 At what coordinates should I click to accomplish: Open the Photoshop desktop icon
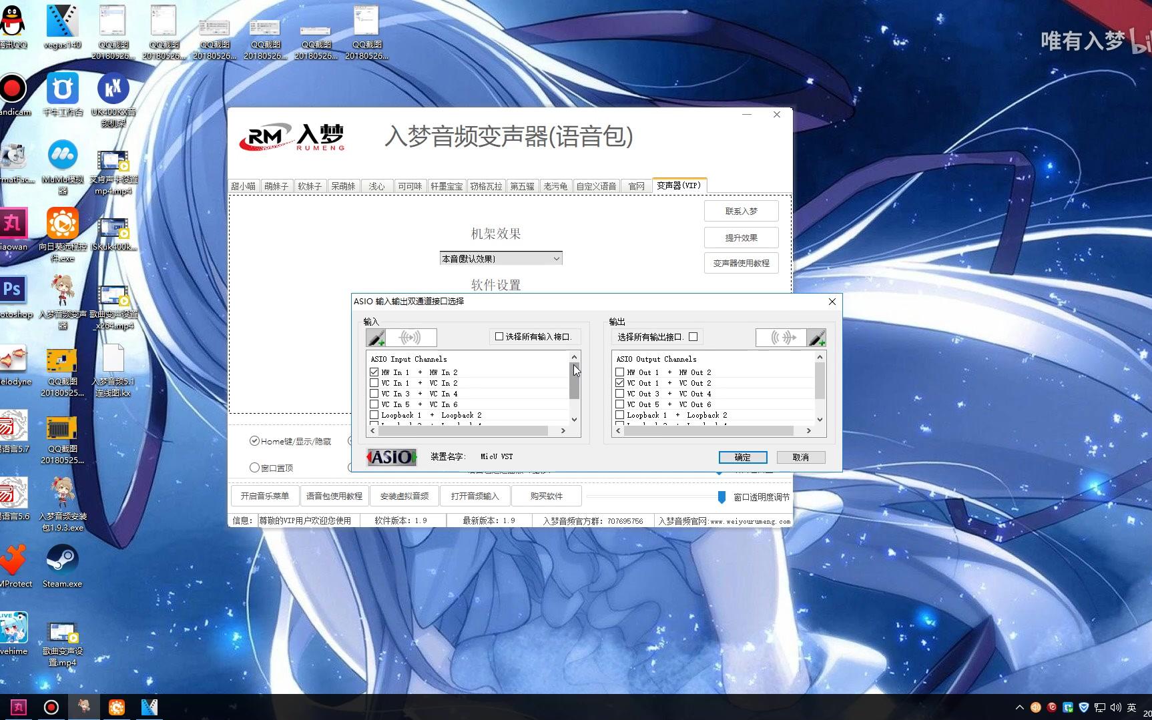point(13,297)
